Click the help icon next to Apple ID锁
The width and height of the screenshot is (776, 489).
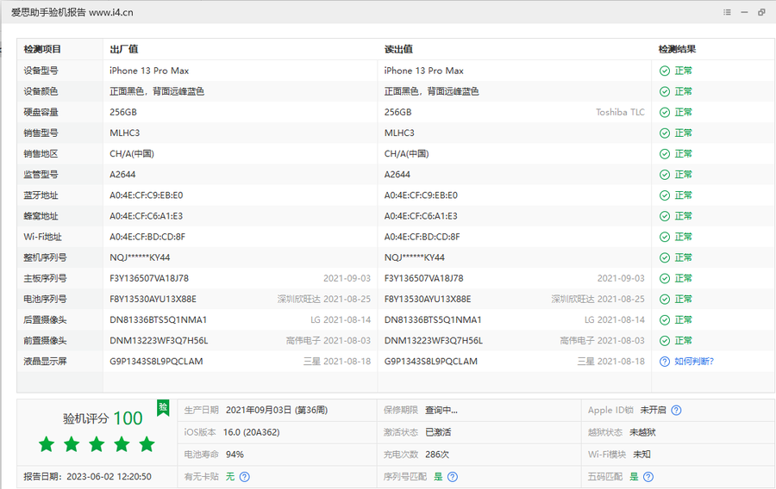pyautogui.click(x=676, y=410)
